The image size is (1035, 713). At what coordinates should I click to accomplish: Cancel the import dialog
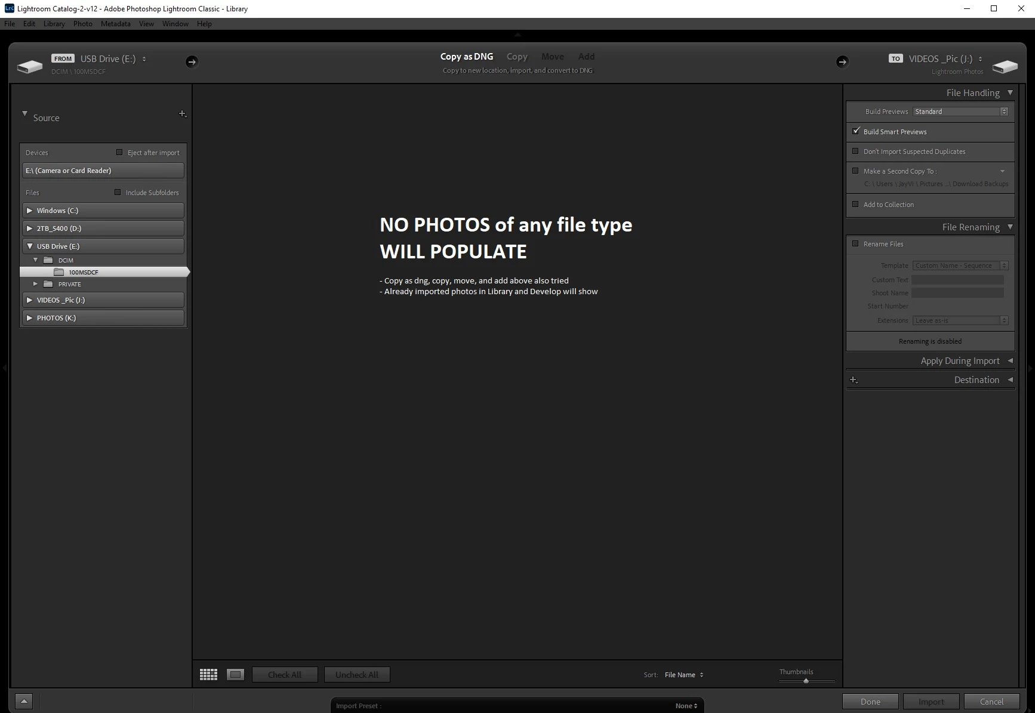pos(991,702)
